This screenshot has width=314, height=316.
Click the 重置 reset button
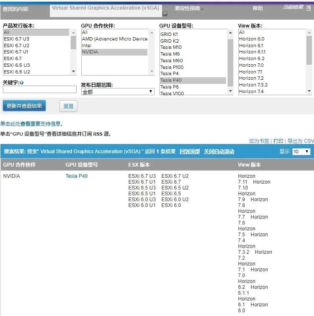coord(69,106)
